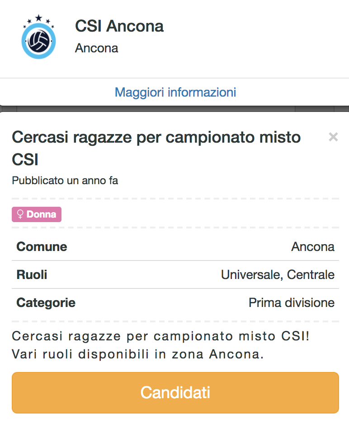
Task: Click the Pubblicato un anno fa text
Action: click(x=65, y=181)
